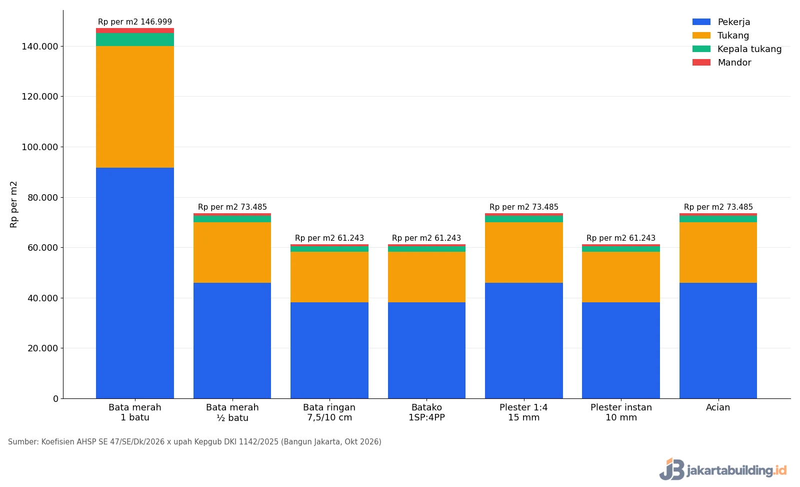Click the 60.000 y-axis tick label
The height and width of the screenshot is (487, 800).
pos(43,248)
